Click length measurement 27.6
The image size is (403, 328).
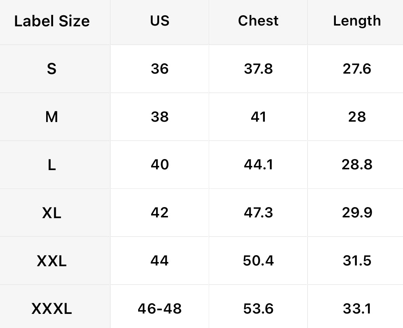[x=357, y=69]
